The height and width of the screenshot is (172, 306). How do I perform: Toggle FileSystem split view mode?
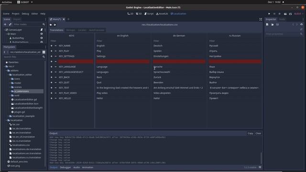tap(44, 52)
